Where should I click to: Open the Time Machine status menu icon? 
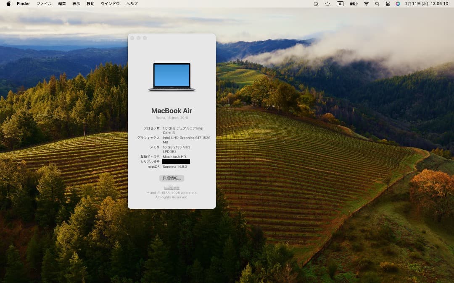click(x=316, y=3)
